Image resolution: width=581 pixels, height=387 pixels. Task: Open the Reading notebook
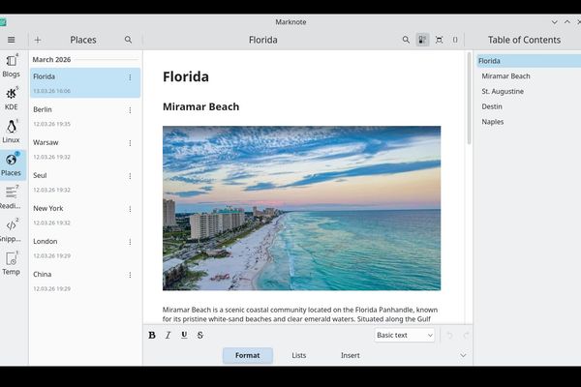[x=11, y=197]
